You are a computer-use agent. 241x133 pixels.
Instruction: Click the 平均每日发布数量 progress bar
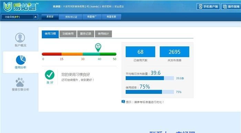[150, 78]
